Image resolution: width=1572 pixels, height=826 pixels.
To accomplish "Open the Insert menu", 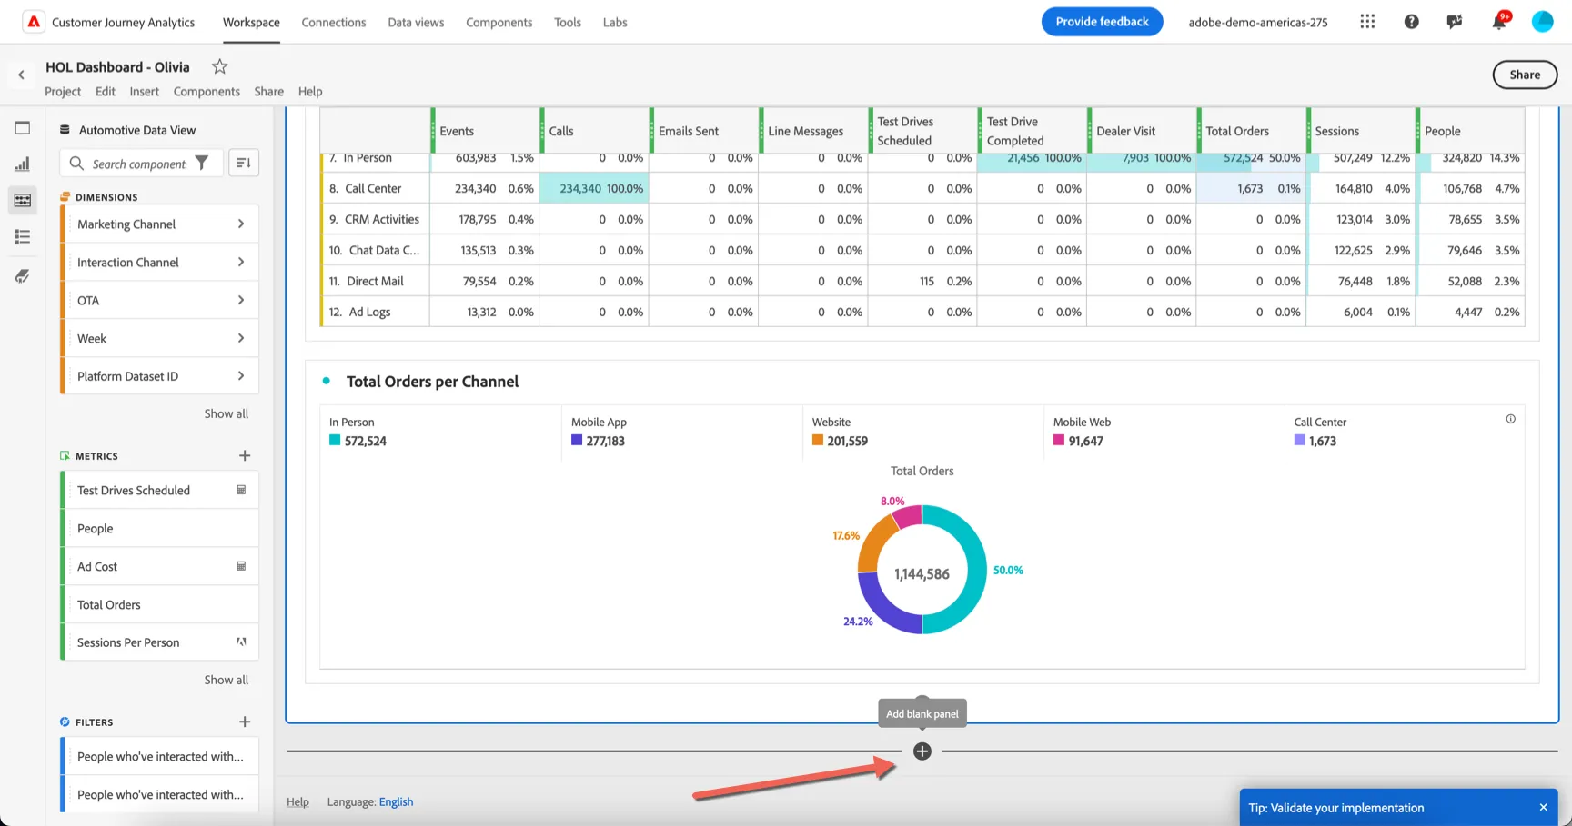I will [x=144, y=91].
